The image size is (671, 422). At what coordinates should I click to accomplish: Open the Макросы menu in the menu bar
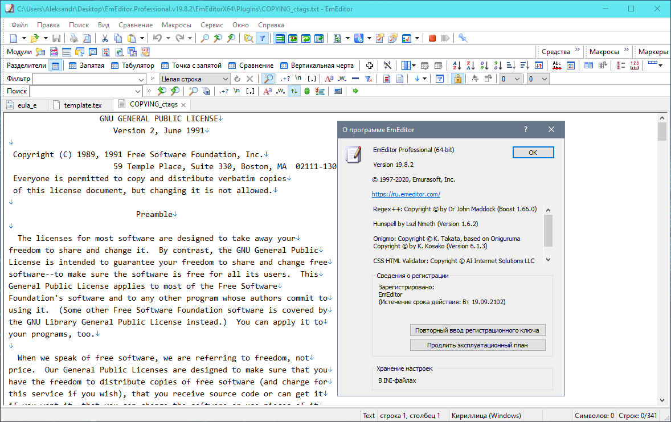click(177, 25)
